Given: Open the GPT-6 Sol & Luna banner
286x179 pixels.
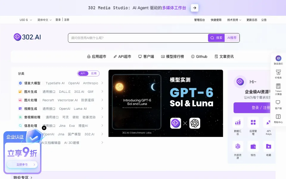Looking at the screenshot, I should (x=166, y=103).
